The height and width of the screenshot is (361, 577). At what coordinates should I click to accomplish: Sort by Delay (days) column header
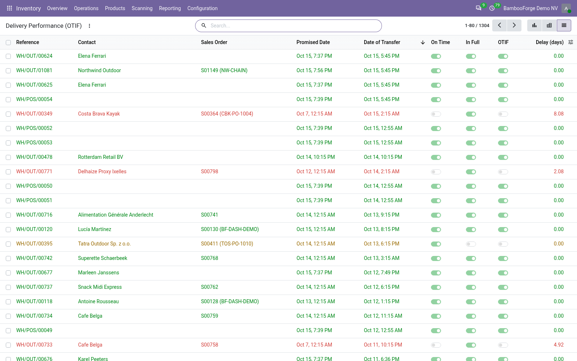click(x=550, y=42)
